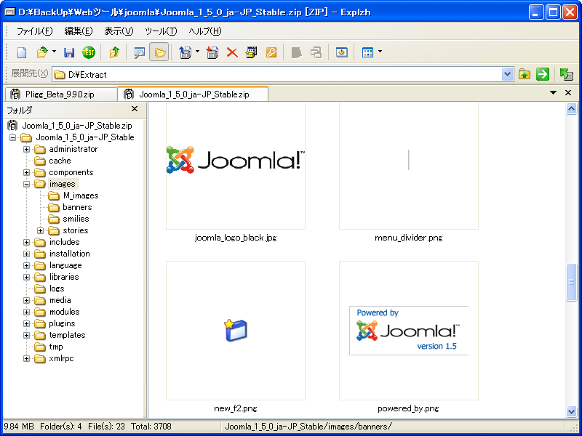
Task: Expand the stories folder node
Action: [x=40, y=230]
